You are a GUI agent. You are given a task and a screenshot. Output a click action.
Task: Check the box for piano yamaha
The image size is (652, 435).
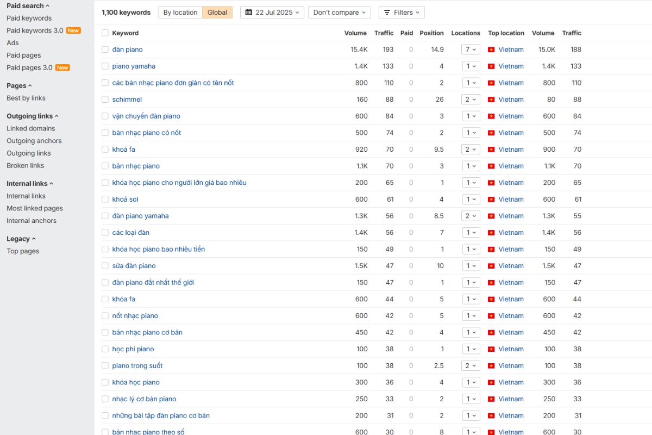tap(105, 66)
